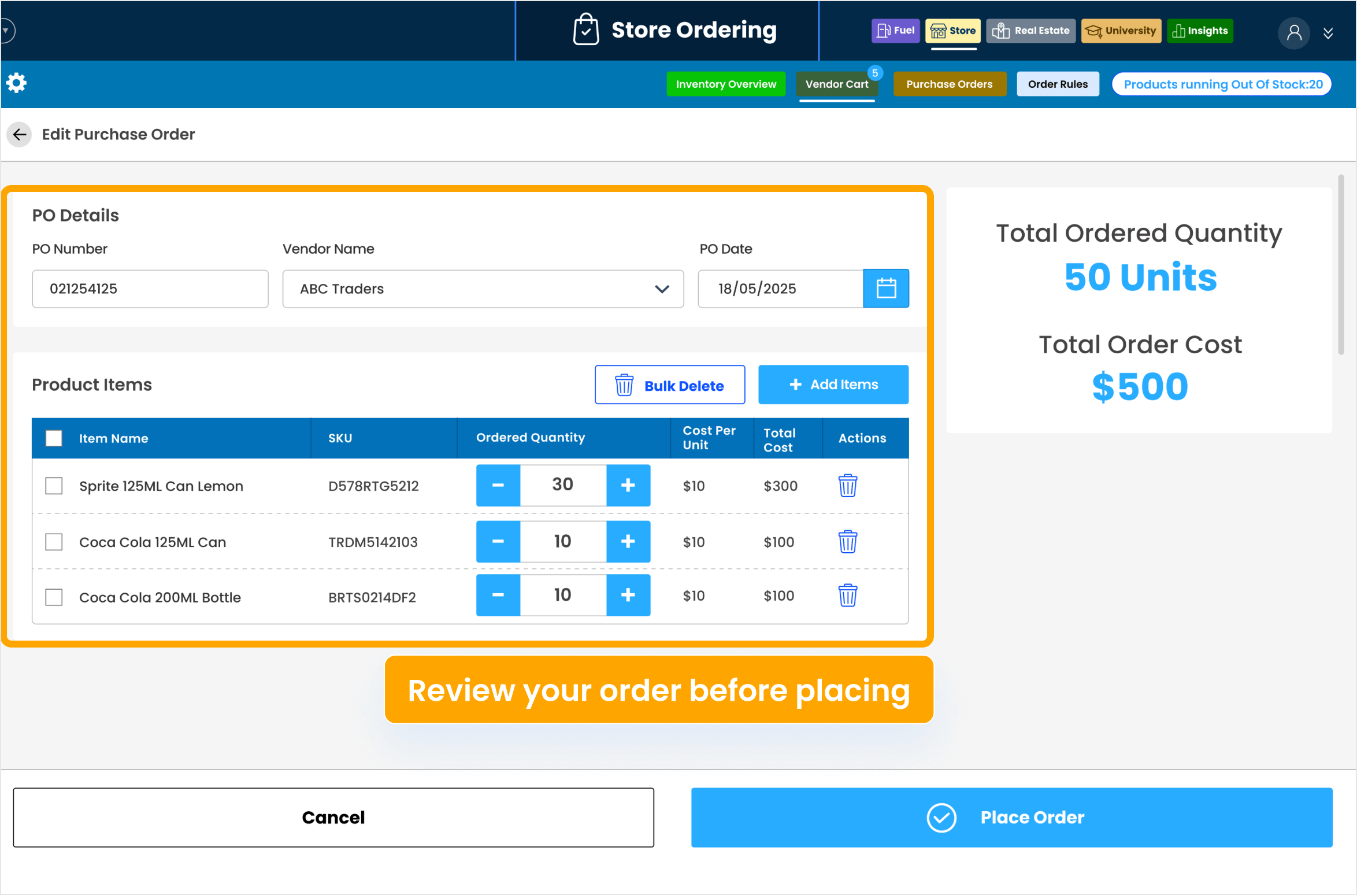Check the select-all checkbox in the table header
The height and width of the screenshot is (895, 1357).
[x=53, y=438]
